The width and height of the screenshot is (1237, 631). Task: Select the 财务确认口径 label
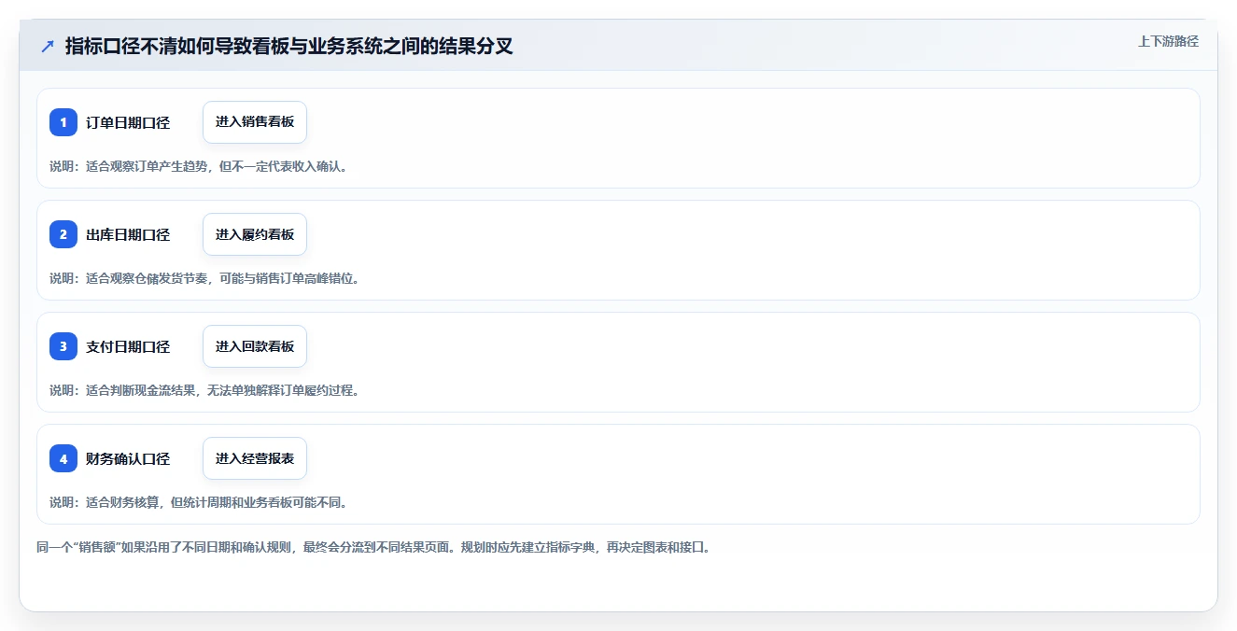pyautogui.click(x=128, y=458)
